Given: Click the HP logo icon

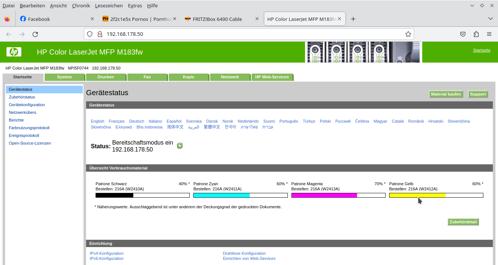Looking at the screenshot, I should pyautogui.click(x=14, y=52).
